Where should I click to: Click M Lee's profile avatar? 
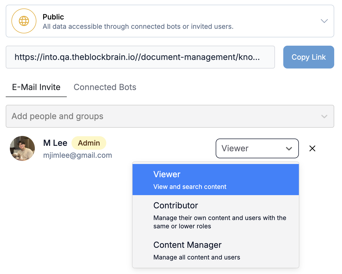tap(22, 148)
